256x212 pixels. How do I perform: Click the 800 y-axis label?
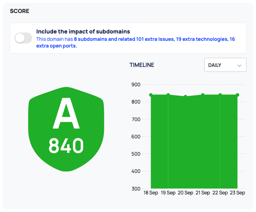(136, 102)
